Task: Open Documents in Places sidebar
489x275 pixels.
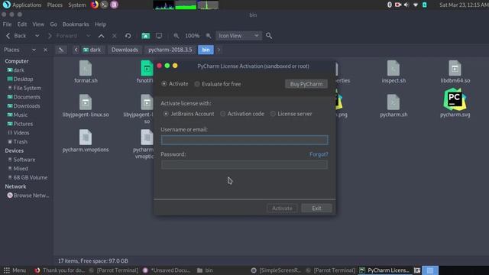Action: (x=27, y=97)
